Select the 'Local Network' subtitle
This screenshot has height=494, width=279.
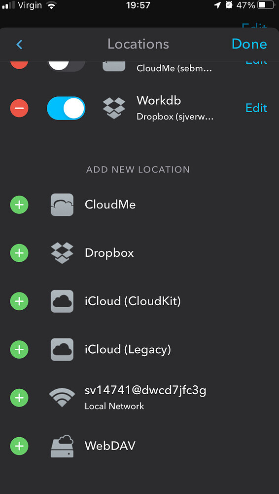(114, 406)
